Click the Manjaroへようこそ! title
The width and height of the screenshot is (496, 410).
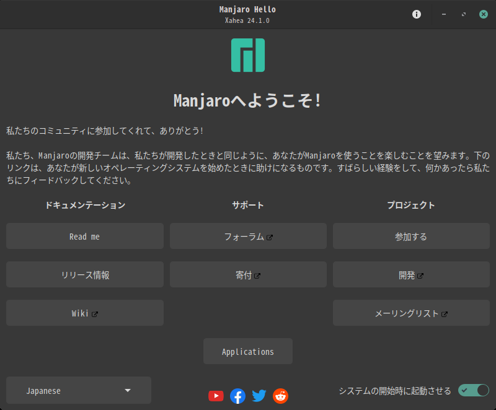(x=247, y=101)
